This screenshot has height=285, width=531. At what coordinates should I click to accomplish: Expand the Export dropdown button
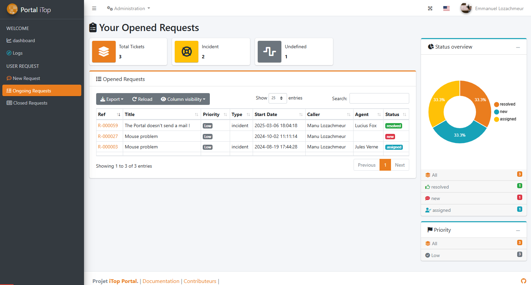pos(112,99)
